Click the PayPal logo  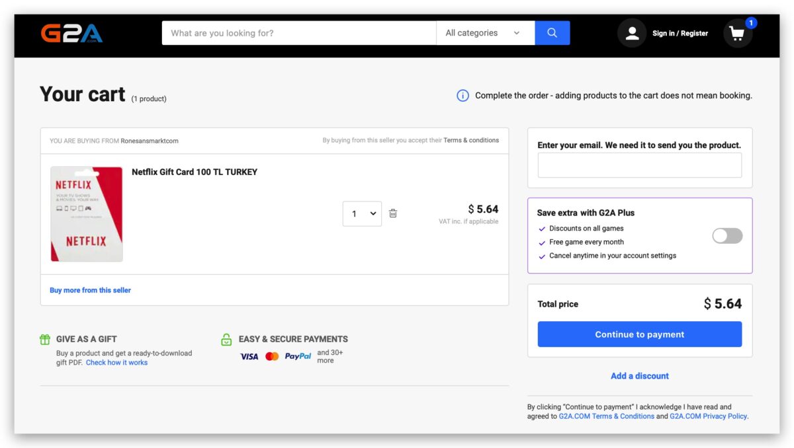(x=298, y=357)
